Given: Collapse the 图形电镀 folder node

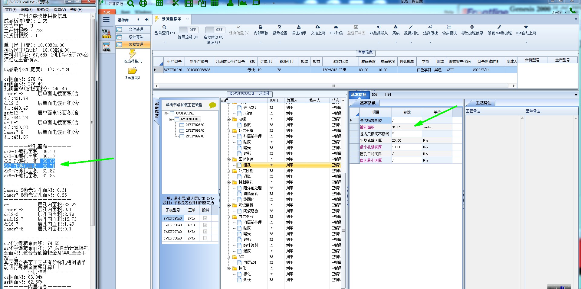Looking at the screenshot, I should 228,159.
